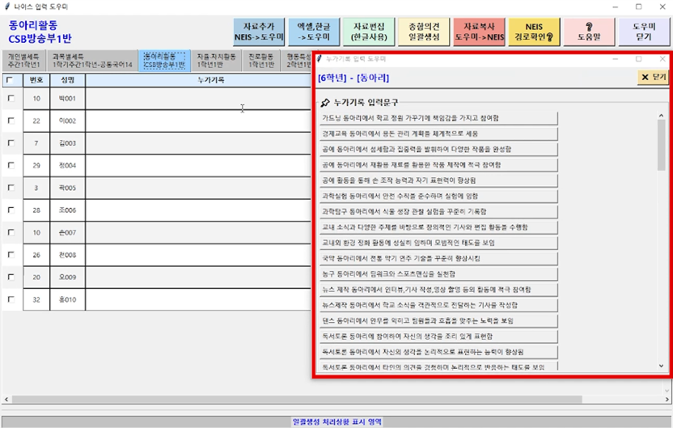Switch to the 개인별세특 tab
Viewport: 673px width, 428px height.
coord(24,61)
